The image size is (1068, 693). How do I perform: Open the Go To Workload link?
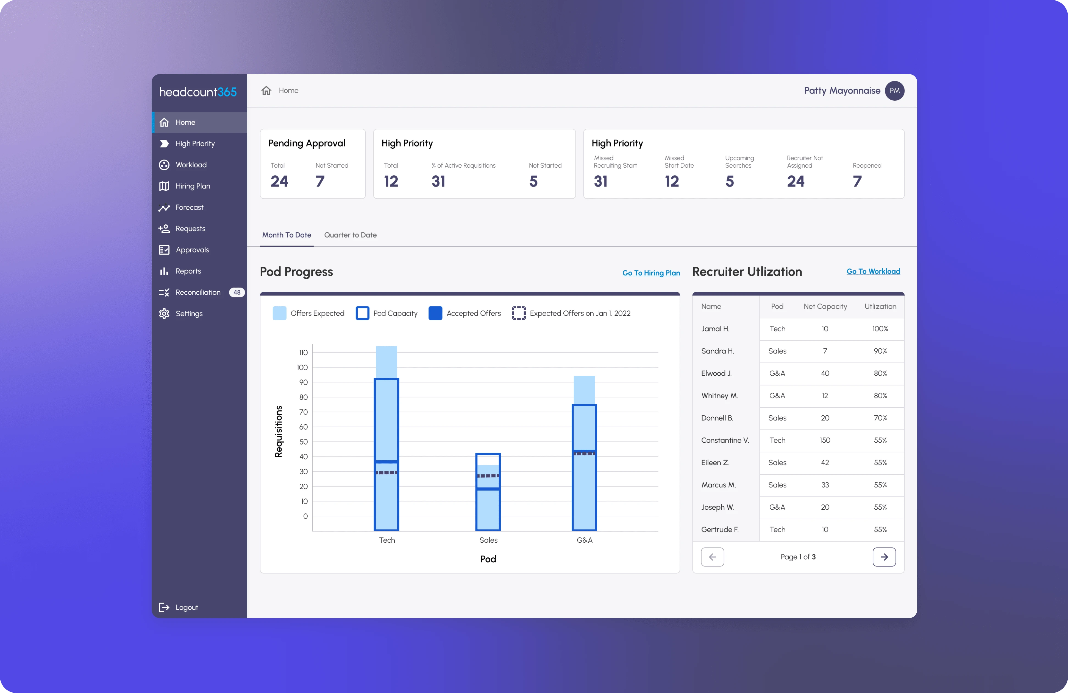click(x=873, y=271)
